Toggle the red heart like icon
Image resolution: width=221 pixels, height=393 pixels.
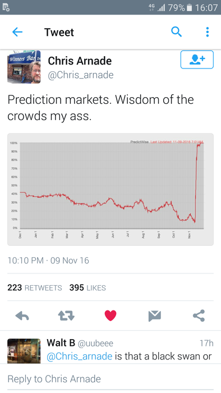click(x=110, y=316)
